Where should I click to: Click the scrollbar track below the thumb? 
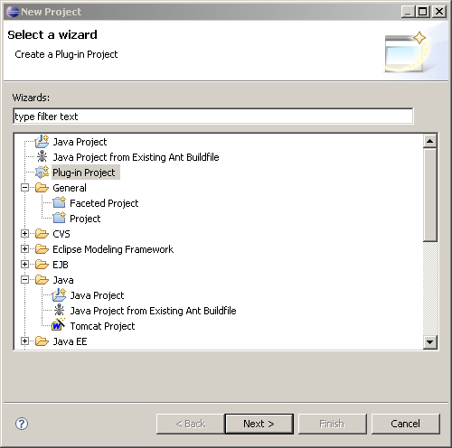(x=430, y=288)
